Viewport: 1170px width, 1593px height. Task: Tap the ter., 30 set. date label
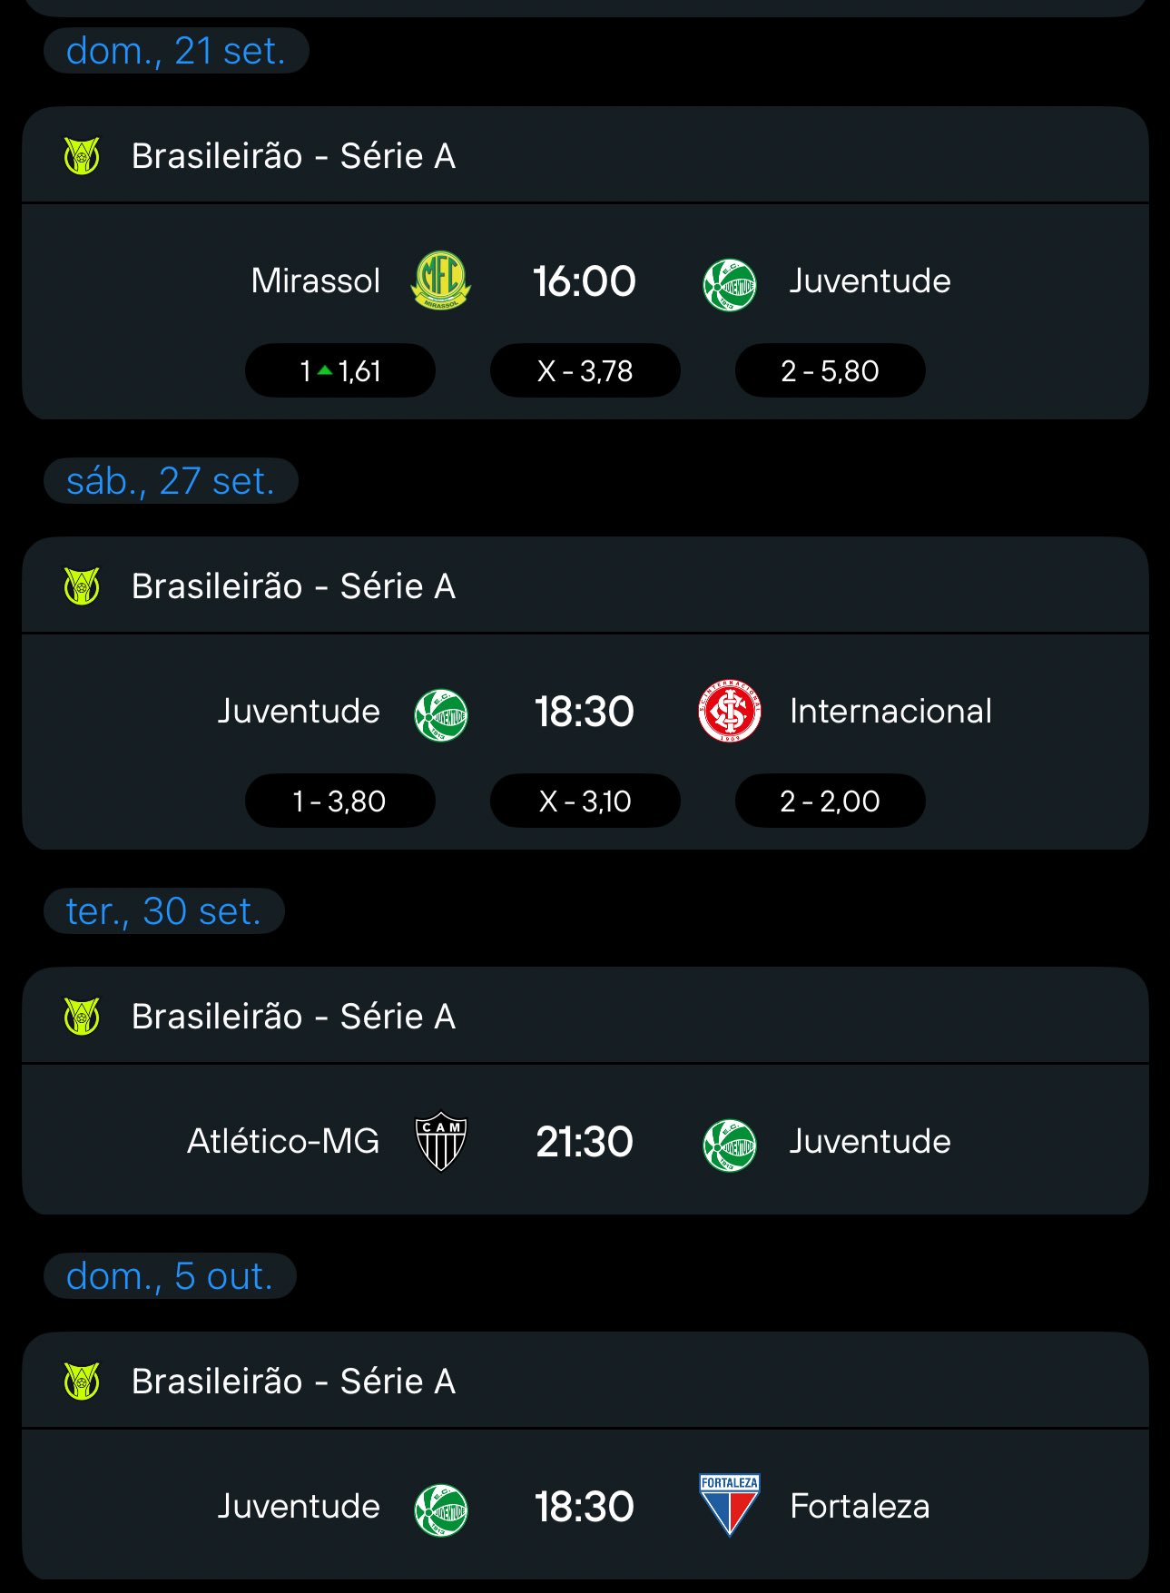(164, 911)
